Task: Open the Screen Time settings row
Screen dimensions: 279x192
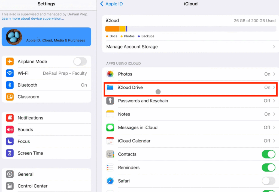Action: coord(46,153)
